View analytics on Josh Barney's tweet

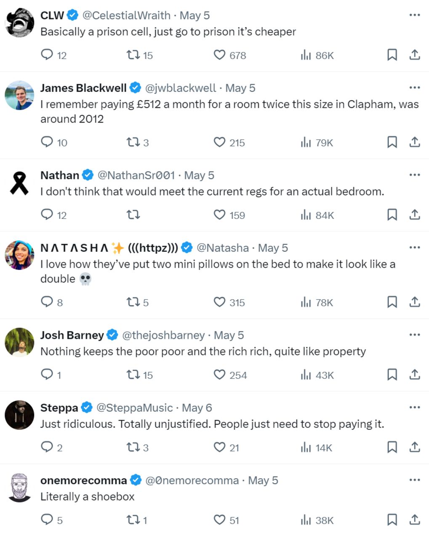(306, 375)
